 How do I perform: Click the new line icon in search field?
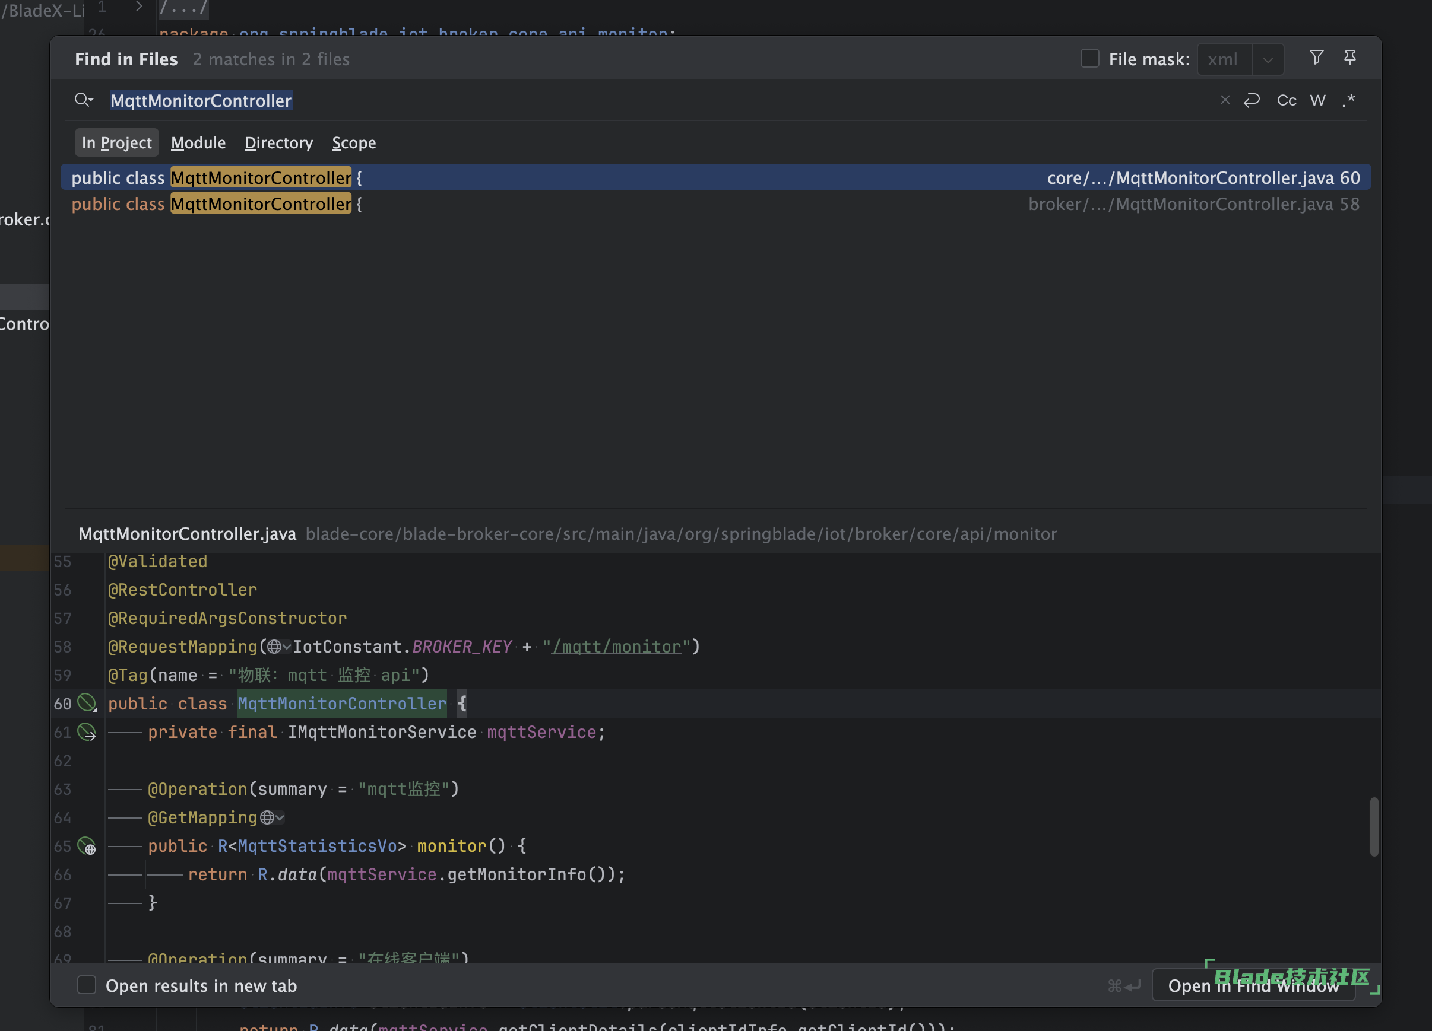point(1252,100)
